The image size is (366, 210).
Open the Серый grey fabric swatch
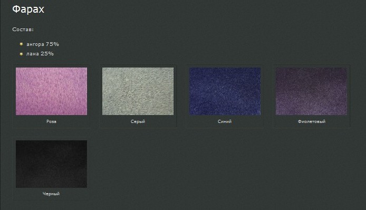coord(138,91)
